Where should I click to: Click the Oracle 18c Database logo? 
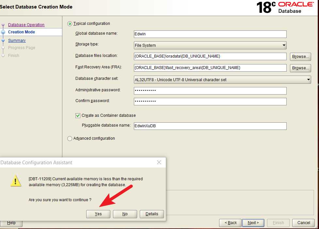coord(285,8)
